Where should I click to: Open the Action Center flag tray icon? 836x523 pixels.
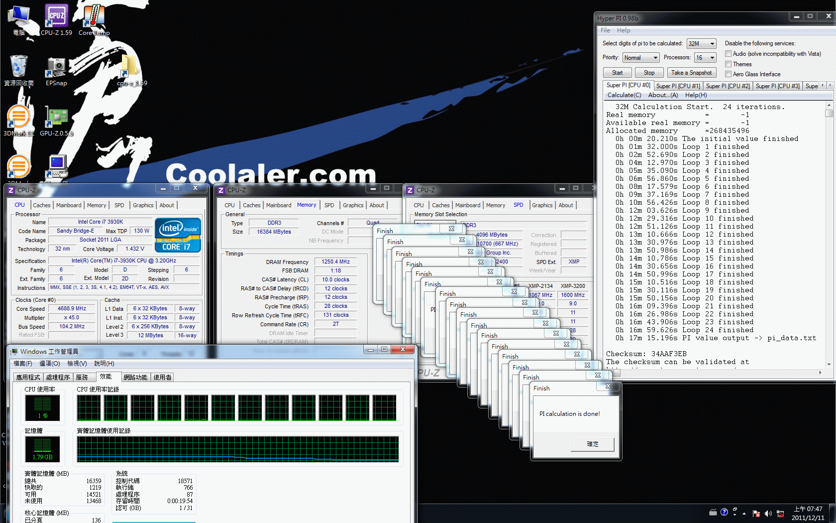(x=756, y=513)
